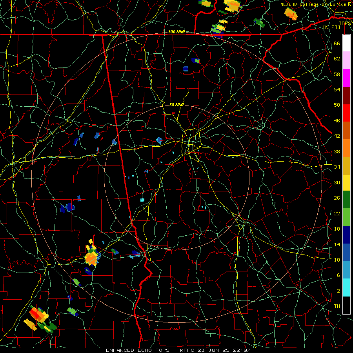The width and height of the screenshot is (353, 353).
Task: Click the "62" scale label
Action: click(x=337, y=59)
